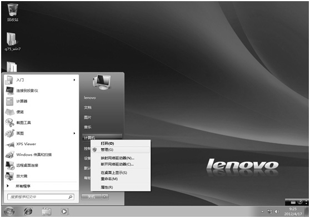Launch XPS Viewer
Screen dimensions: 310x218
click(41, 144)
